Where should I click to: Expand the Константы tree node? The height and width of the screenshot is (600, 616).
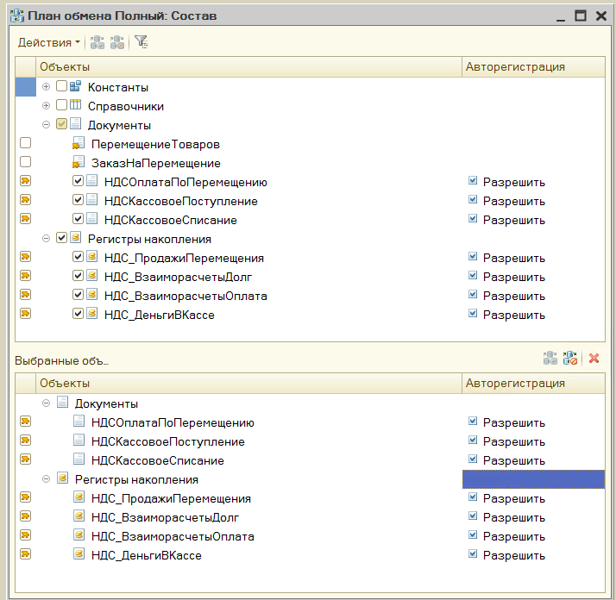coord(46,87)
